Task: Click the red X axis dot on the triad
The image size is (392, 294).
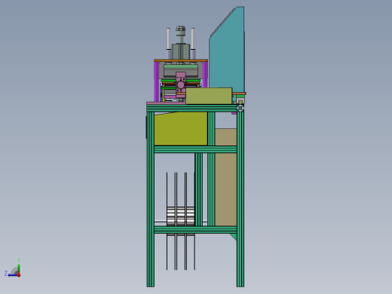Action: point(19,275)
